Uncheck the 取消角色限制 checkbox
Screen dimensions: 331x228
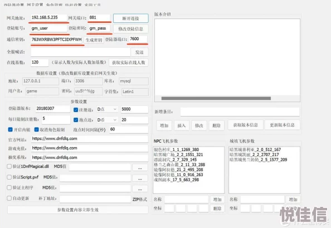(x=36, y=129)
